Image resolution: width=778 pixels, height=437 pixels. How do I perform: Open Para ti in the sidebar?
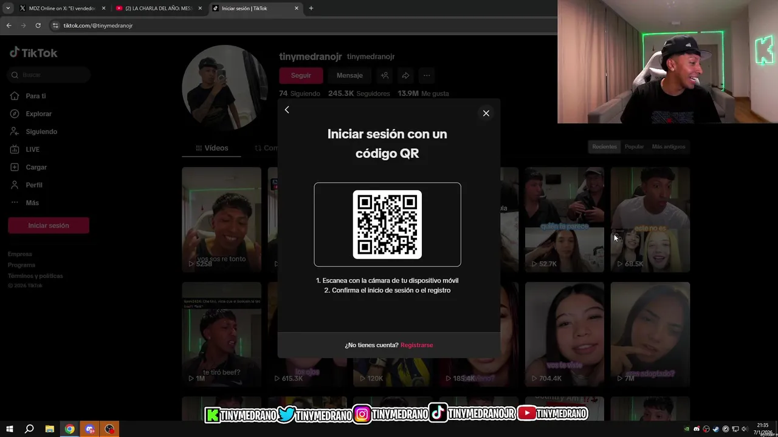pos(35,96)
